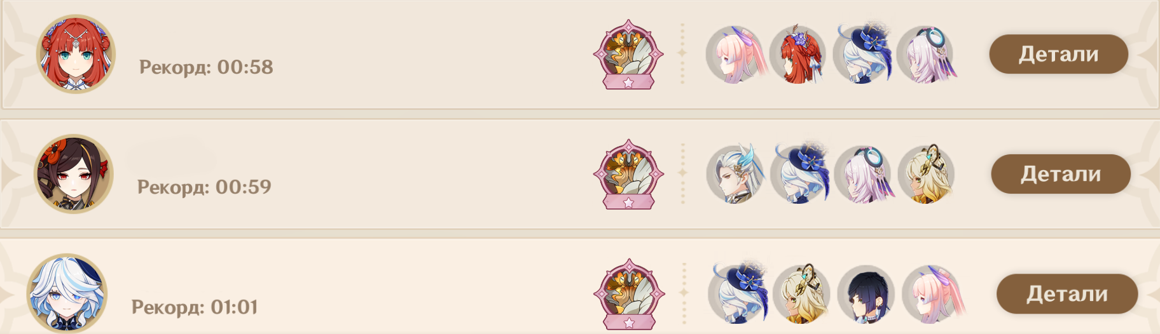The image size is (1160, 334).
Task: Click blue-hat team member in second row
Action: click(x=799, y=174)
